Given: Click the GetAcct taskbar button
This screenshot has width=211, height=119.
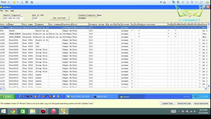Looking at the screenshot, I should [x=132, y=97].
